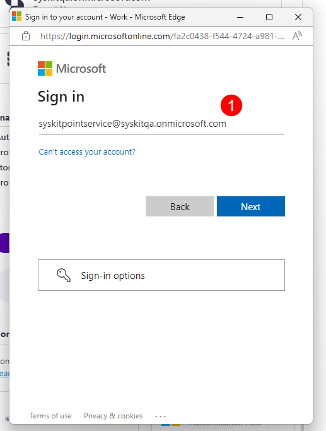Viewport: 326px width, 431px height.
Task: Focus the email address input field
Action: pyautogui.click(x=161, y=124)
